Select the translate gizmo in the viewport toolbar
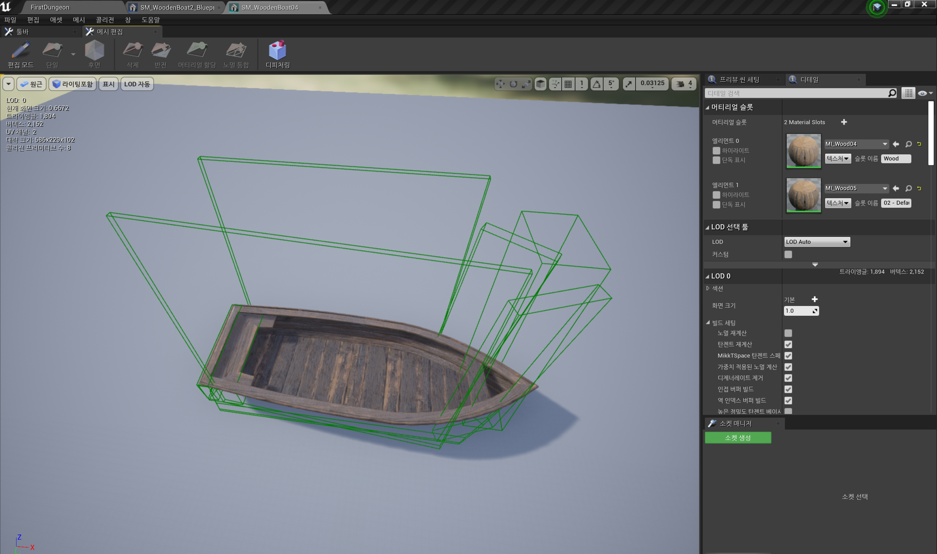The image size is (937, 554). 501,84
